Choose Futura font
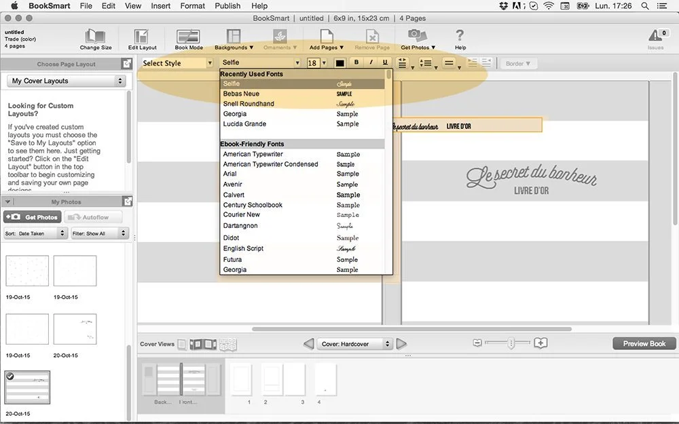Image resolution: width=679 pixels, height=424 pixels. point(302,260)
